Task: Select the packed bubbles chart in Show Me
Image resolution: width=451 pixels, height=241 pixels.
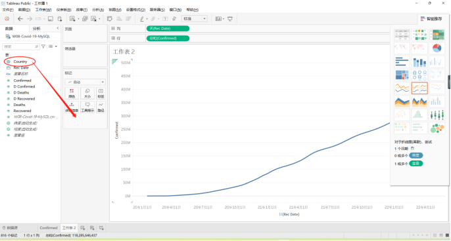Action: 437,128
